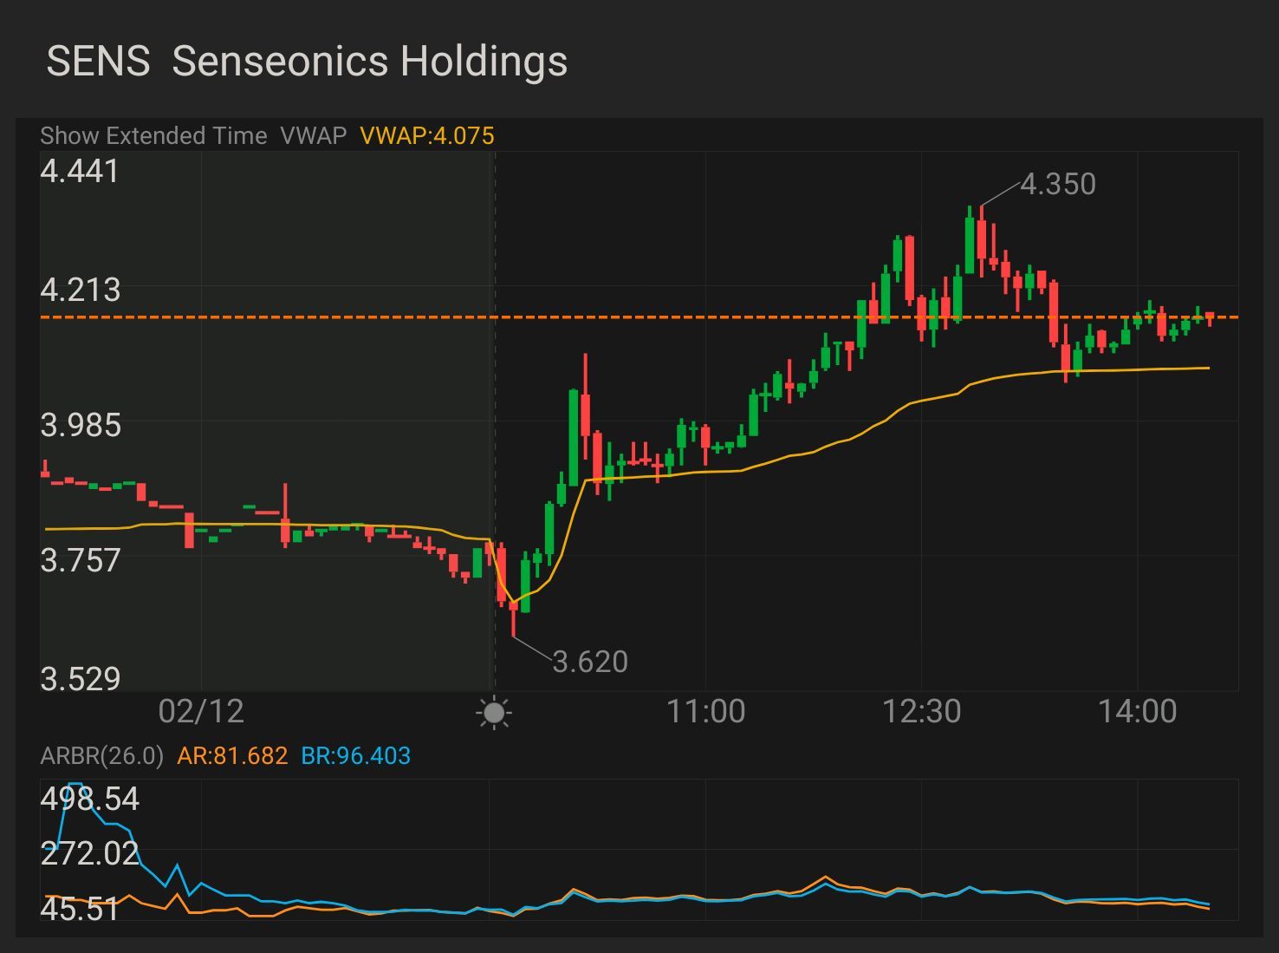
Task: Click the 3.757 price axis label
Action: (x=80, y=560)
